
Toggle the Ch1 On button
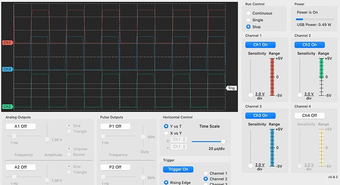[x=261, y=45]
